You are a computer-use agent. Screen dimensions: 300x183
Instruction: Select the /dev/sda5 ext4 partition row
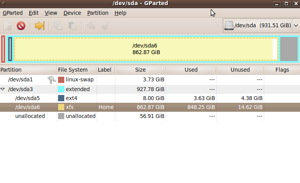tap(27, 98)
